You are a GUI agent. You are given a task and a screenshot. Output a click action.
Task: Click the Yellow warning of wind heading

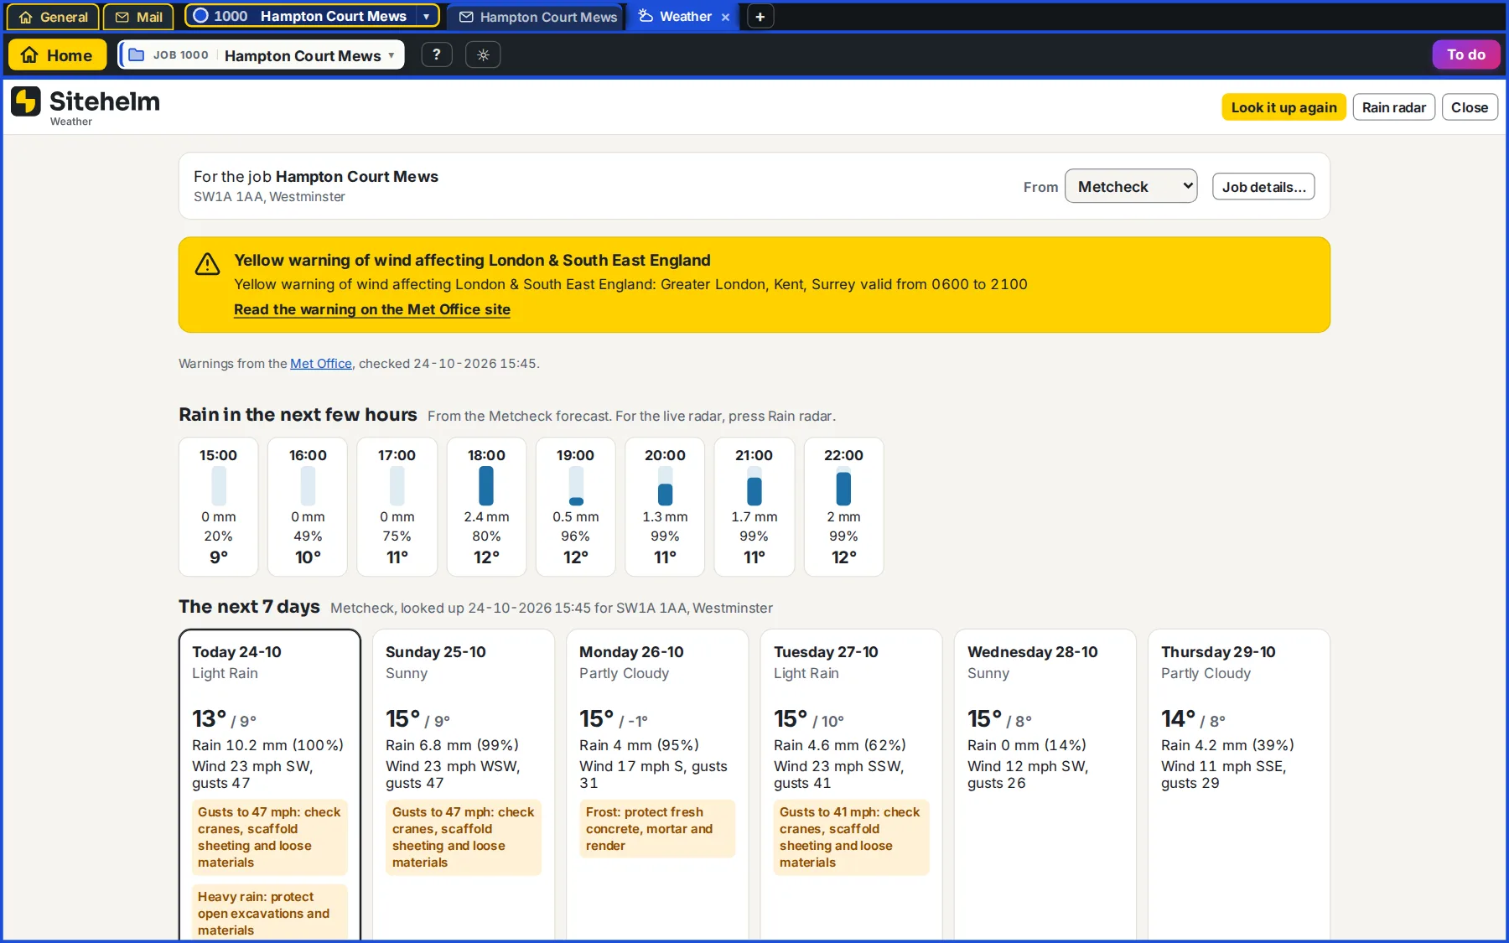472,261
